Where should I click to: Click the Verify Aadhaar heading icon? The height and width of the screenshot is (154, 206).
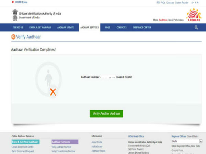tap(13, 37)
